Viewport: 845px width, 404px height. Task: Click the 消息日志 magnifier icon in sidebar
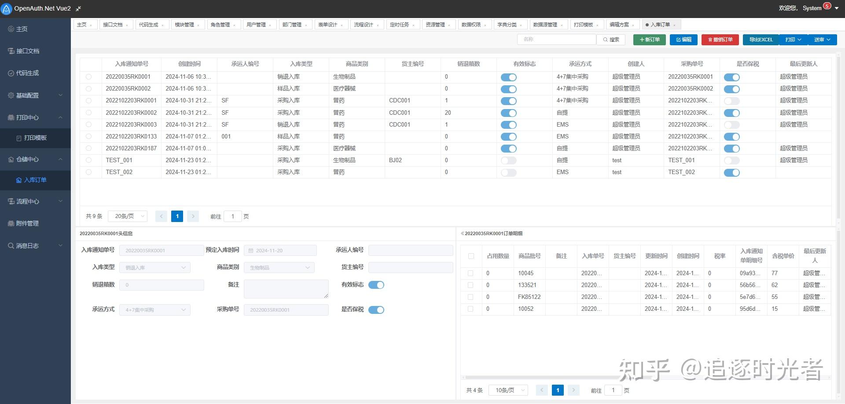(x=10, y=245)
